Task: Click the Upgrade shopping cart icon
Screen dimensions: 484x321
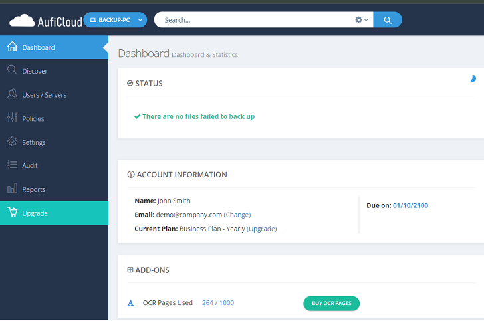Action: (x=13, y=212)
